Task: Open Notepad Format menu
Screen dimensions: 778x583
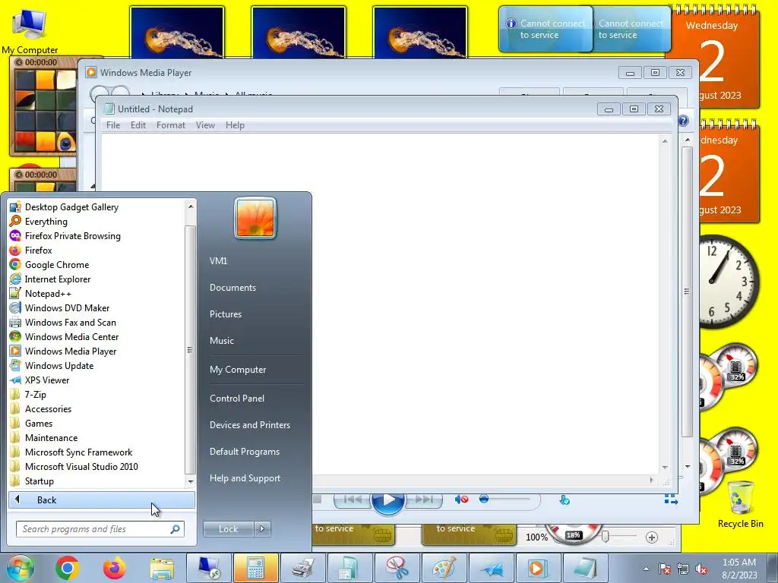Action: click(x=171, y=125)
